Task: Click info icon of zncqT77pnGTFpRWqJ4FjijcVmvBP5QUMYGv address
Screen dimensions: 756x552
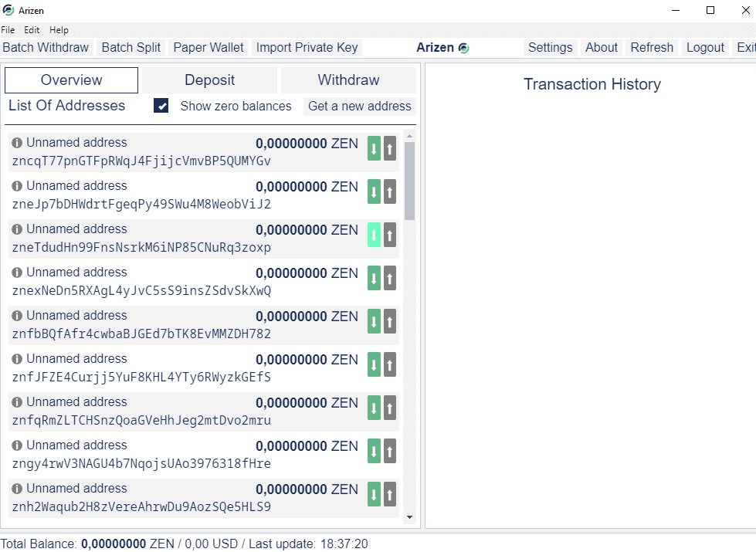Action: pyautogui.click(x=17, y=143)
